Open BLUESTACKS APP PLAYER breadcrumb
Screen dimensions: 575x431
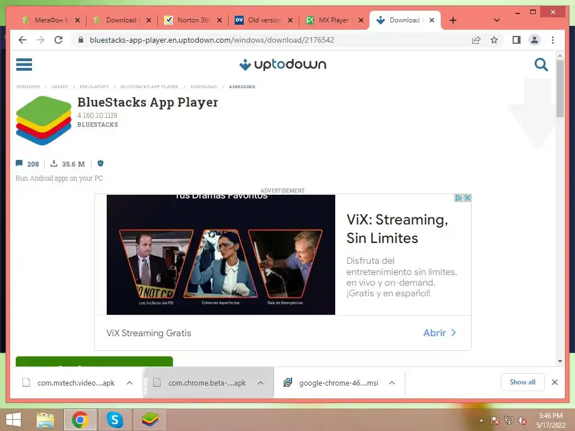pos(149,87)
